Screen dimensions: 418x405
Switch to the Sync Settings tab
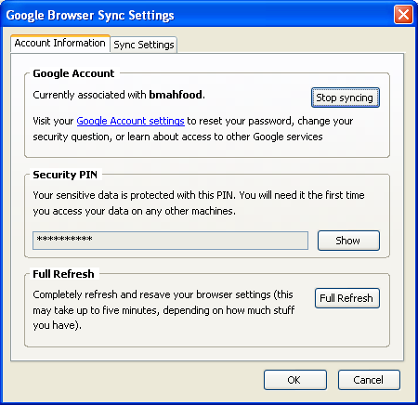pos(144,45)
